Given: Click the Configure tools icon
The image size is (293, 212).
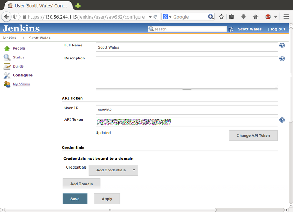Looking at the screenshot, I should 7,76.
